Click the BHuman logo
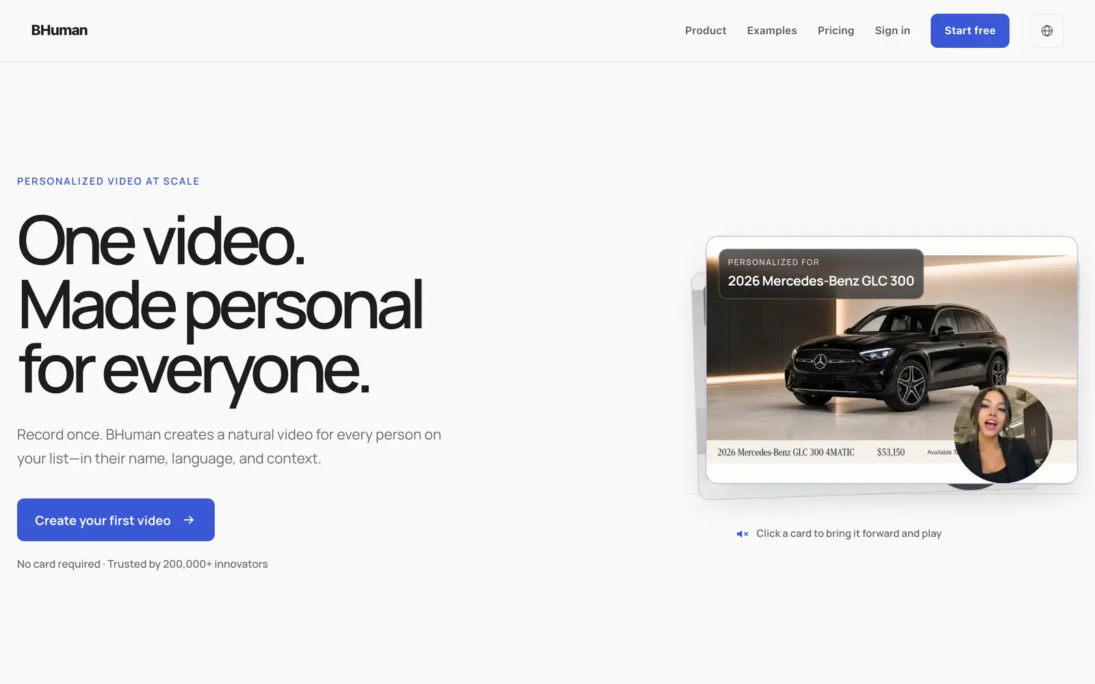Screen dimensions: 1095x684 click(x=60, y=30)
